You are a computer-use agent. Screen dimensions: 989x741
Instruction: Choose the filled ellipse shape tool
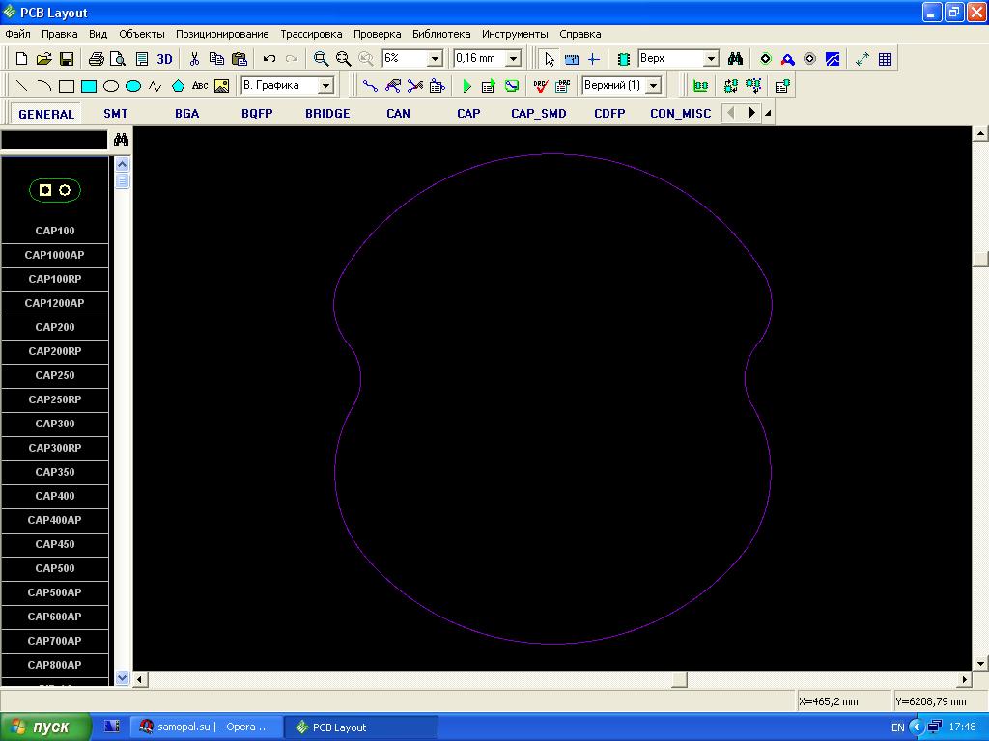[133, 86]
